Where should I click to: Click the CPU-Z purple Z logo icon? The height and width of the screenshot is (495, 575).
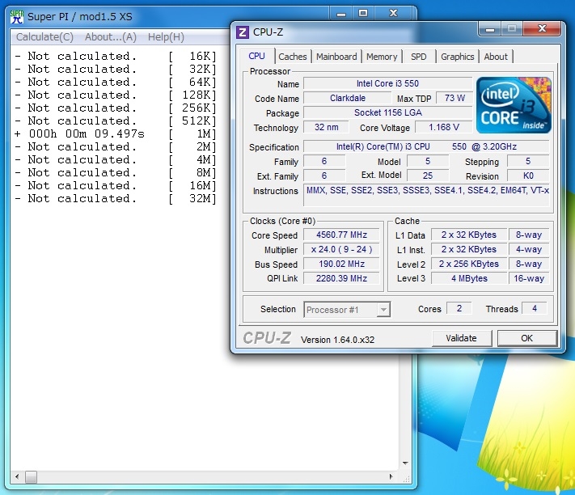tap(242, 32)
